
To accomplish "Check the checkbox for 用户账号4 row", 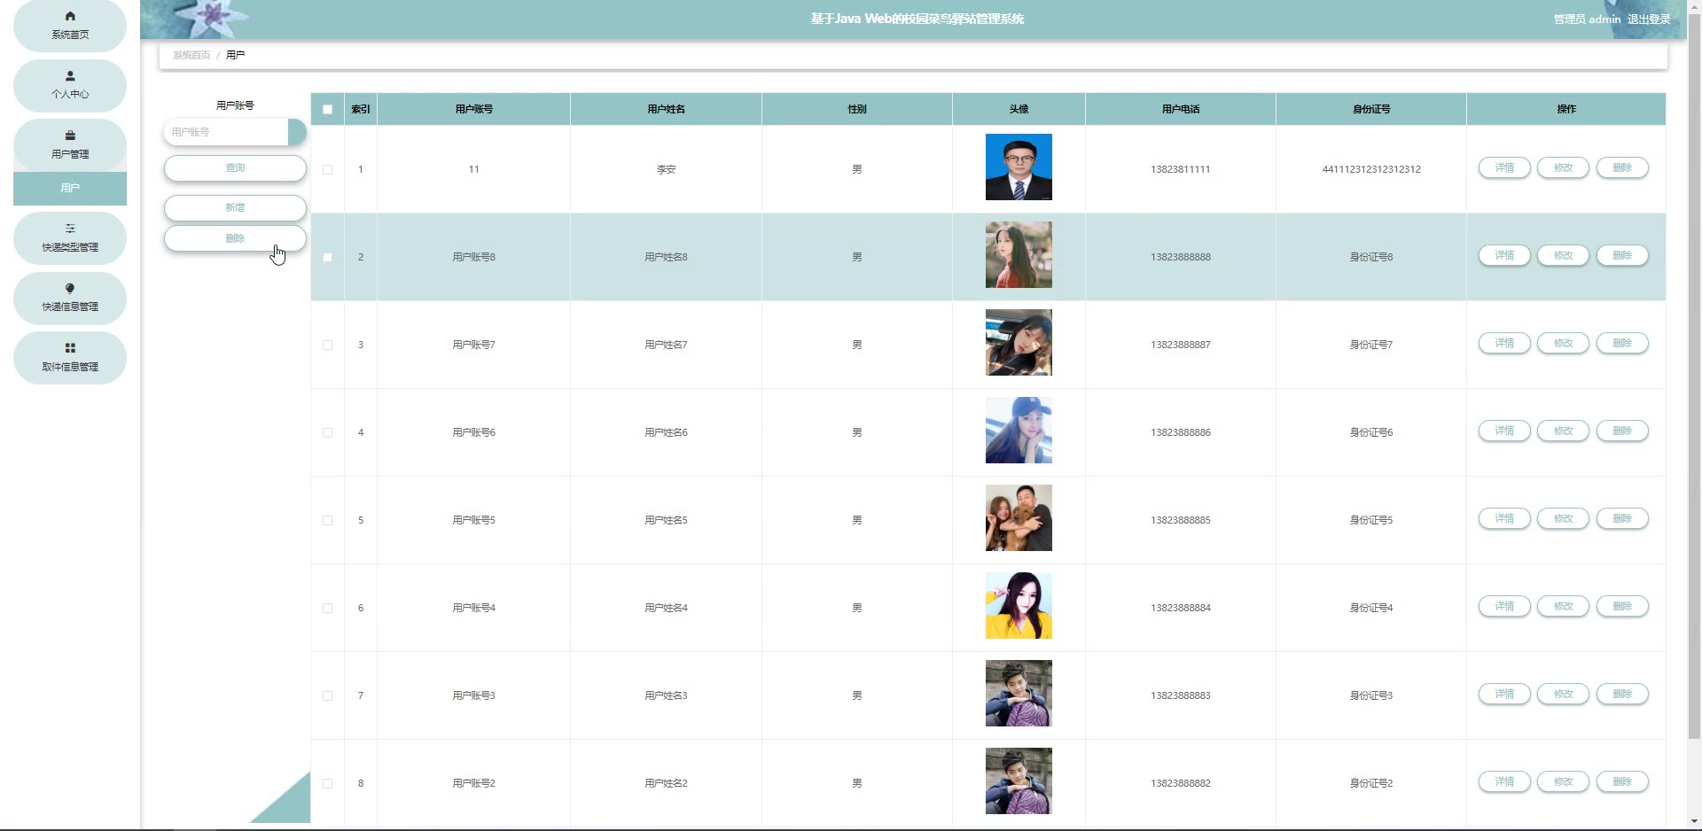I will pyautogui.click(x=328, y=608).
